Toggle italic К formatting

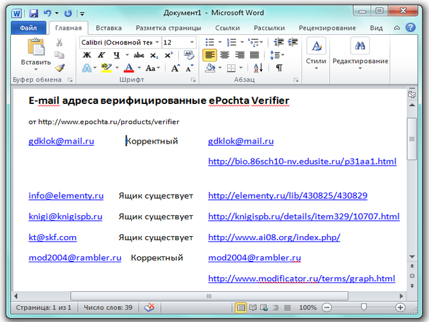coord(101,55)
